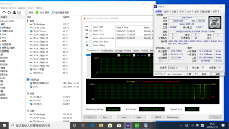The height and width of the screenshot is (129, 229).
Task: Switch to the Voltages tab
Action: 118,51
